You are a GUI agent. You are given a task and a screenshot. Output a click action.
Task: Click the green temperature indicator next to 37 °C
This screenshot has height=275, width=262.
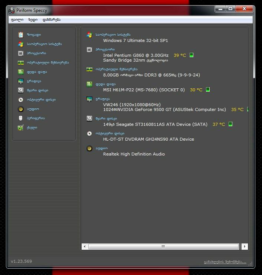(x=230, y=124)
